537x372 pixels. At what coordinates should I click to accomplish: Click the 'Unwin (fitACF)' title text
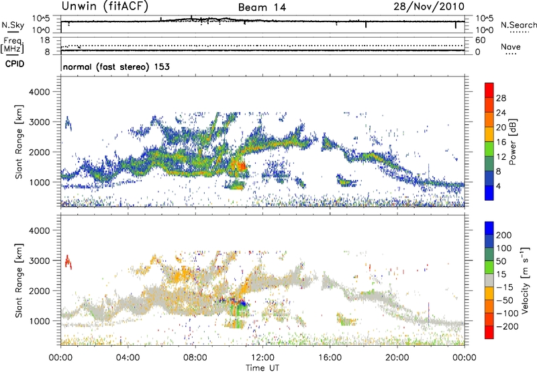tap(105, 6)
